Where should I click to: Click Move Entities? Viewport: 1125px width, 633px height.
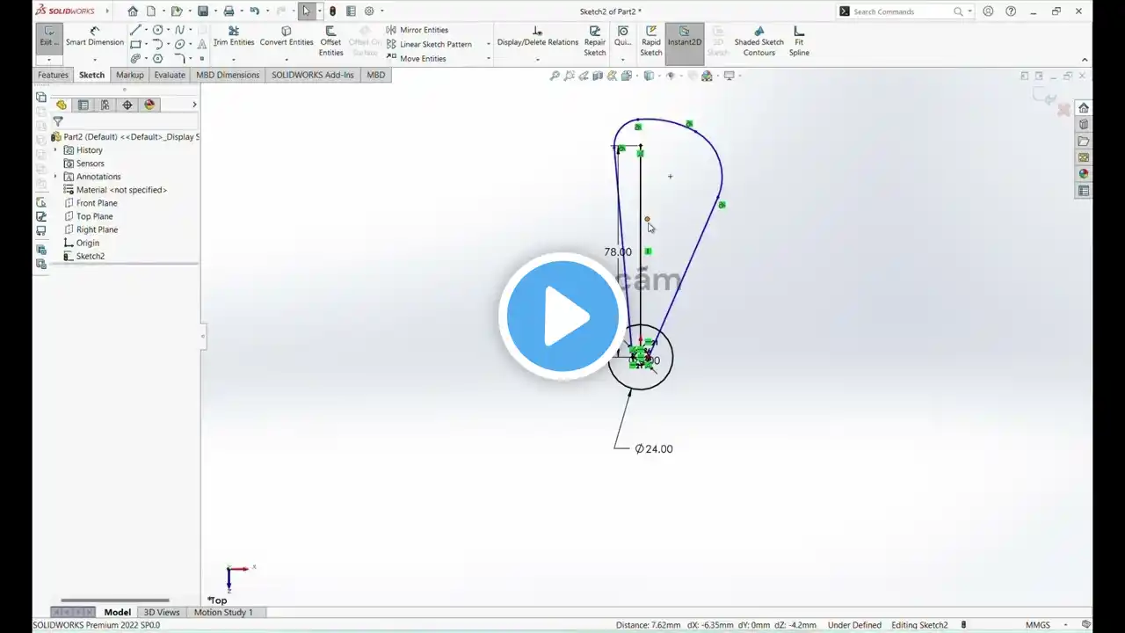tap(417, 59)
